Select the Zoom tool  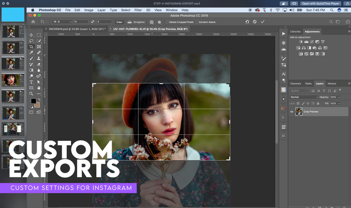point(31,94)
